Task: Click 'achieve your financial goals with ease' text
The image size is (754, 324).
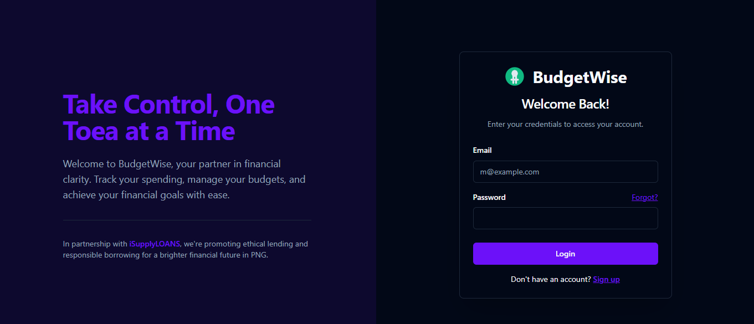Action: [146, 195]
